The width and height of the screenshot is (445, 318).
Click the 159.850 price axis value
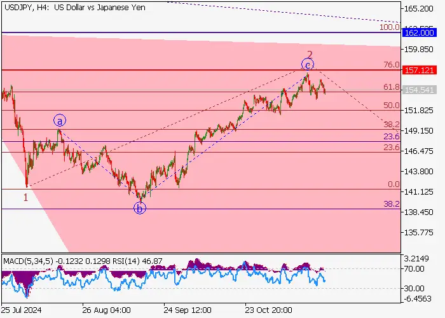(x=419, y=50)
